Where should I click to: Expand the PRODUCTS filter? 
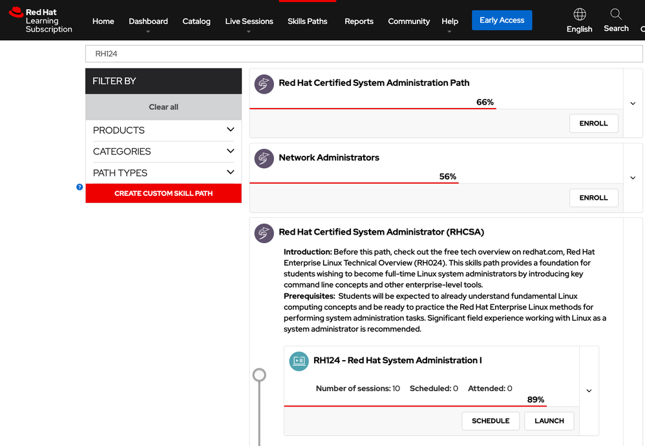coord(230,130)
